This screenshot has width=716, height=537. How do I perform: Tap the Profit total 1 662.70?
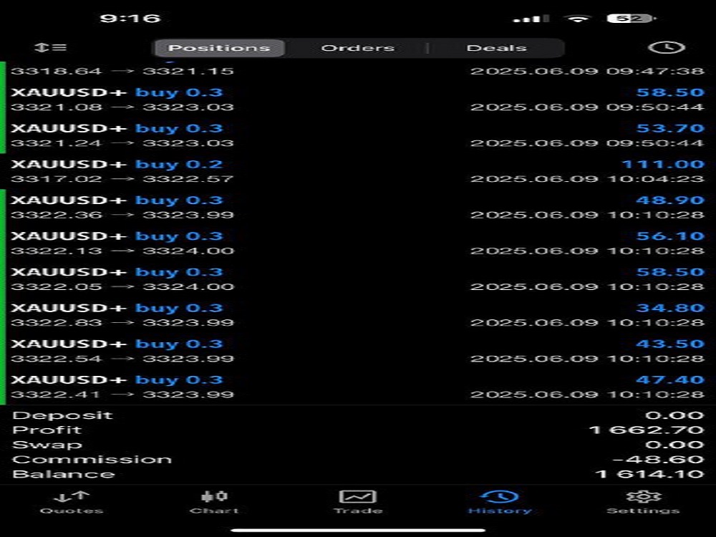(647, 430)
